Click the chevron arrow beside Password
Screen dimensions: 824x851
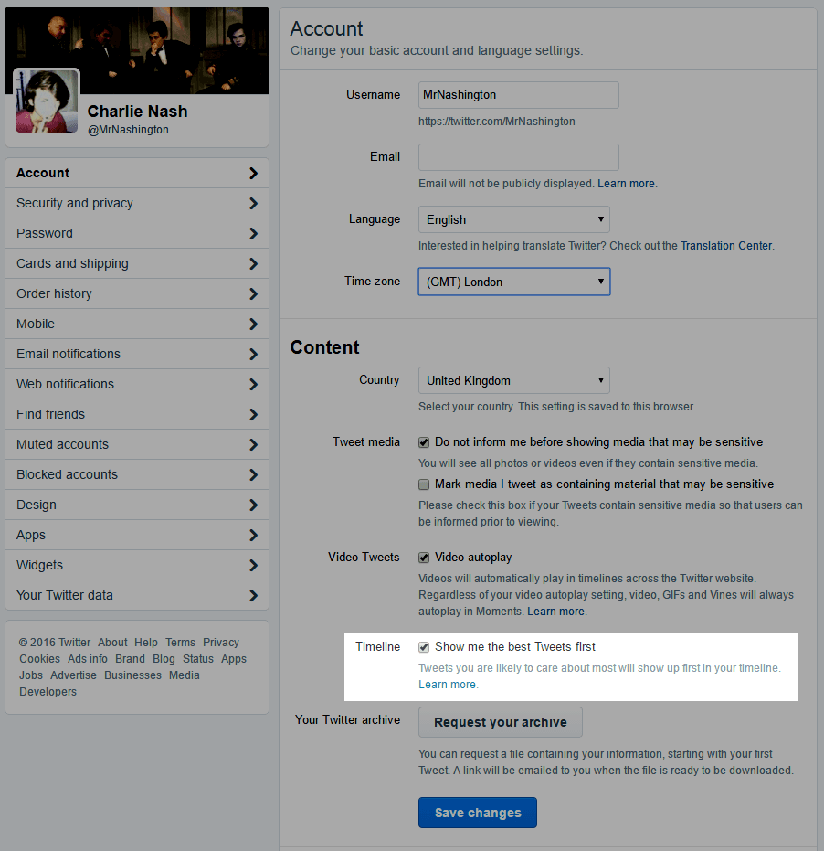coord(253,233)
